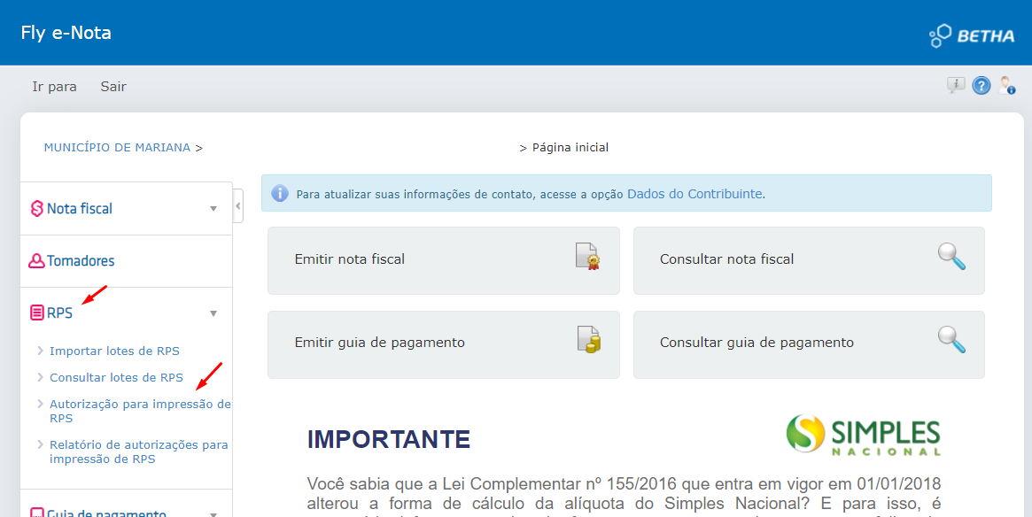Collapse the sidebar with the arrow handle
This screenshot has width=1032, height=517.
tap(238, 206)
